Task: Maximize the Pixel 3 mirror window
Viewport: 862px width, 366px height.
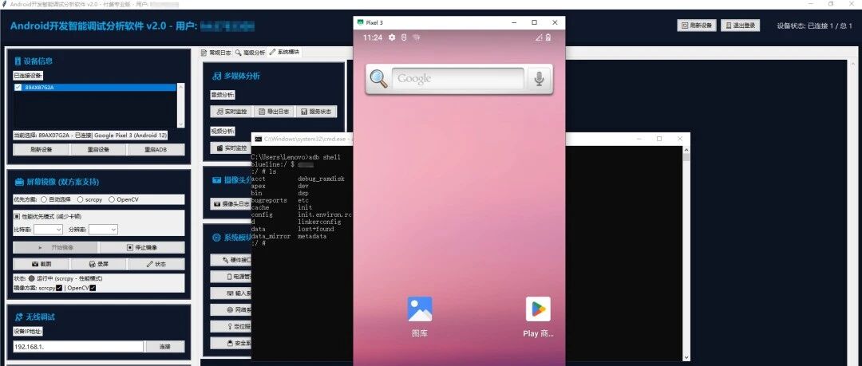Action: tap(534, 22)
